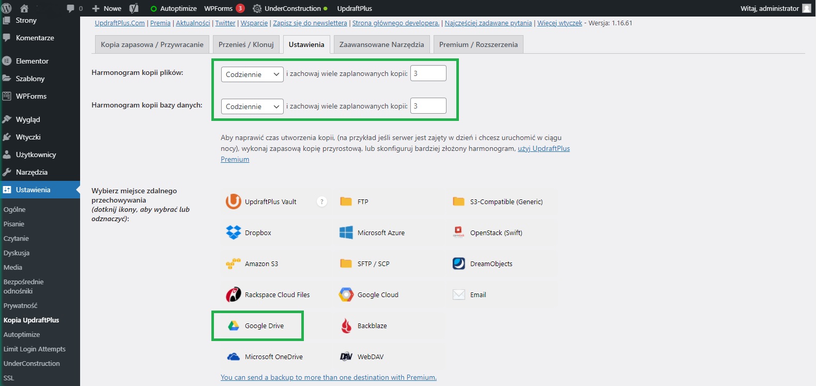816x386 pixels.
Task: Switch to Kopia zapasowa / Przywracanie tab
Action: tap(152, 44)
